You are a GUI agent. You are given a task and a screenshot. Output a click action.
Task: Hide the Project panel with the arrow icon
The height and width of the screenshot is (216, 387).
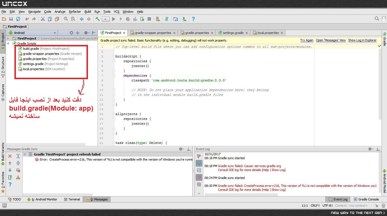coord(94,33)
